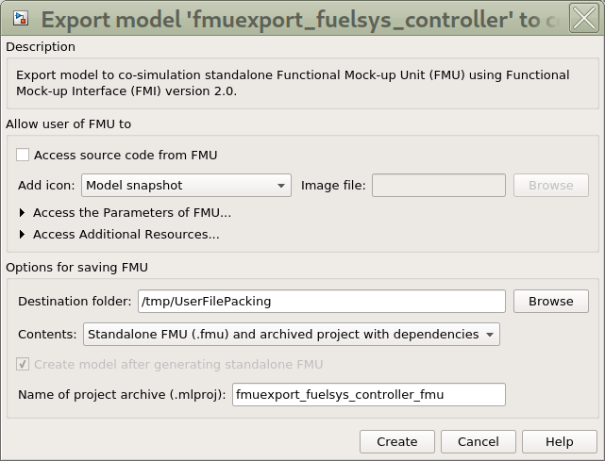The image size is (605, 461).
Task: Open the Add icon dropdown showing Model snapshot
Action: [186, 186]
